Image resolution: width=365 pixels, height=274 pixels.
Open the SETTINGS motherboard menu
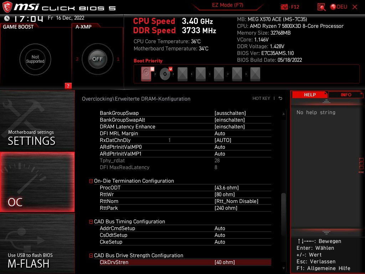pos(37,121)
